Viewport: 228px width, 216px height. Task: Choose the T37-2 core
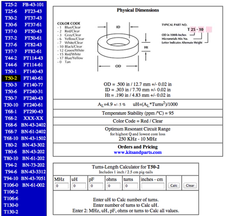(x=11, y=38)
